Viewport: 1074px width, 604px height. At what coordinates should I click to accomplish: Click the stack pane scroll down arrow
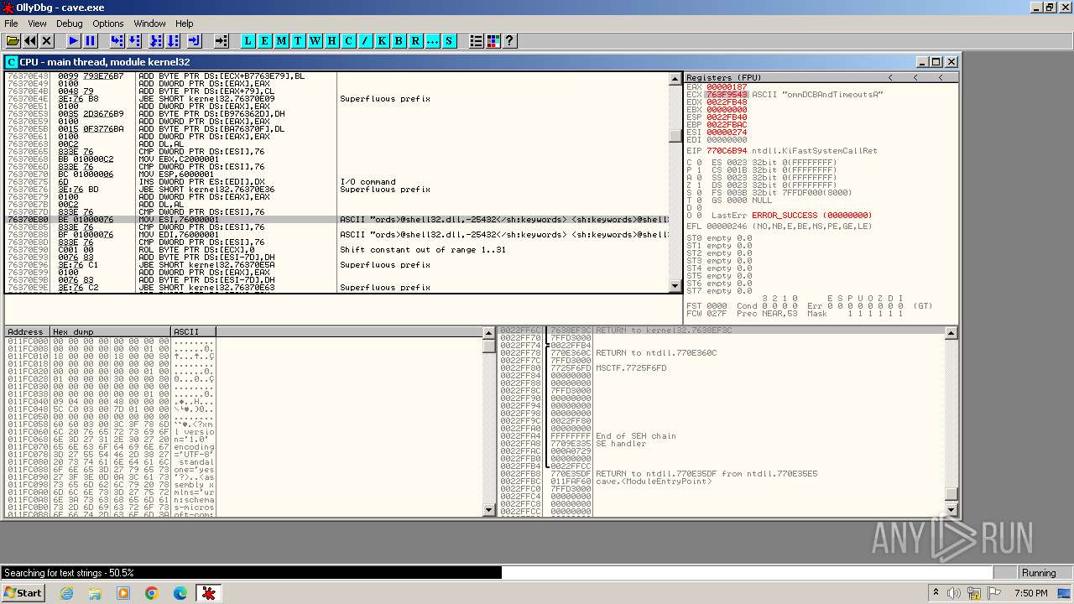coord(951,510)
